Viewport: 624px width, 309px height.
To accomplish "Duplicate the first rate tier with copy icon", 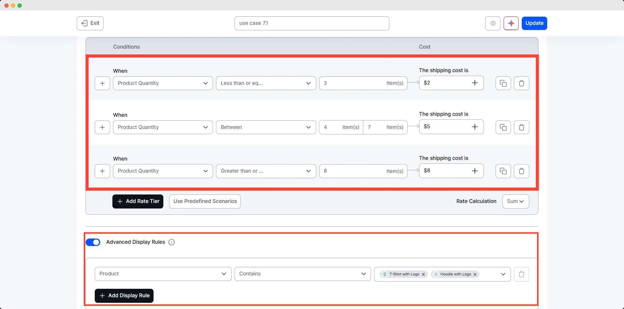I will coord(503,83).
